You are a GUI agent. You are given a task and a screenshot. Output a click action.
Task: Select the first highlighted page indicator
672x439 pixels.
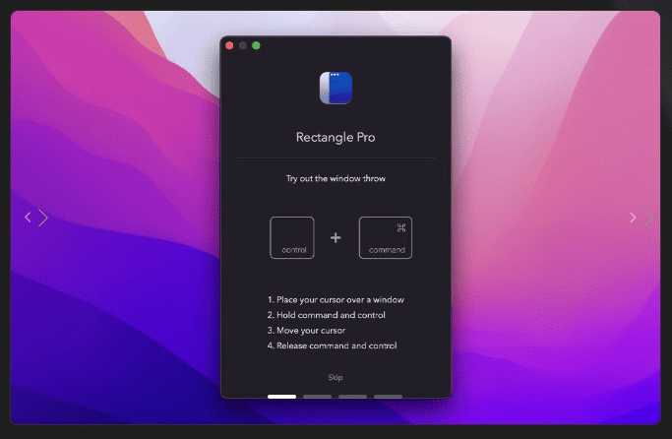281,397
